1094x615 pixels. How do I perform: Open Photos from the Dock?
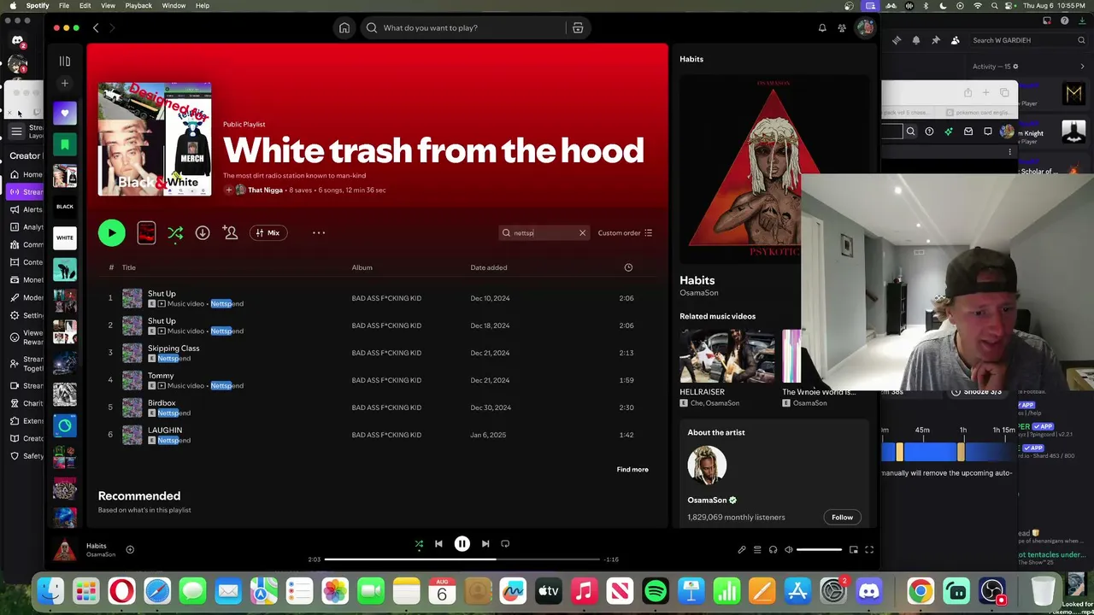335,590
